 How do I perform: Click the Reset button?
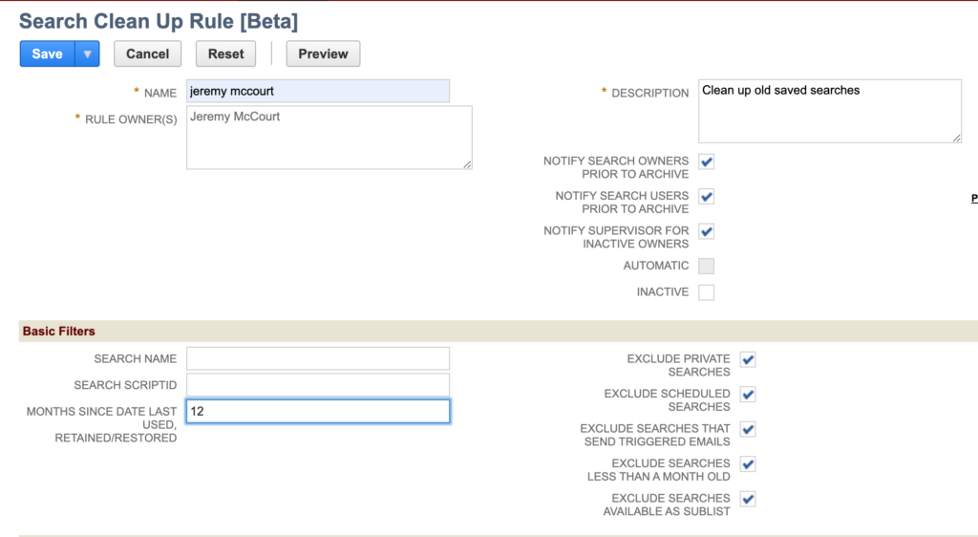point(226,54)
